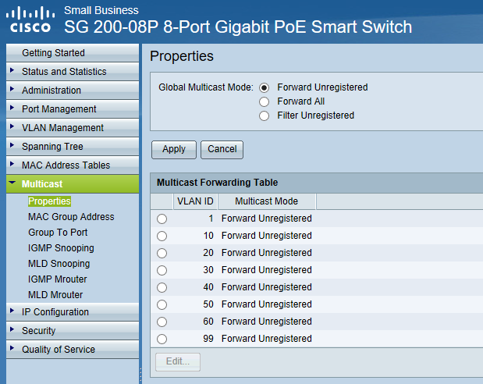Viewport: 483px width, 384px height.
Task: Expand Status and Statistics menu arrow
Action: (x=12, y=70)
